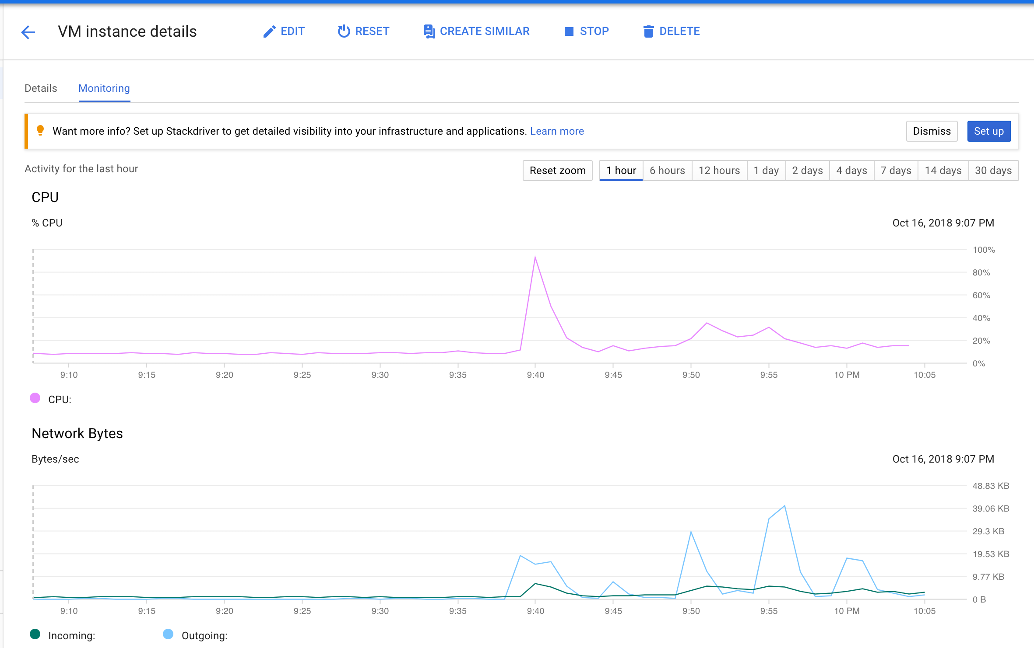Click the CPU peak at 9:40
The width and height of the screenshot is (1034, 648).
[x=535, y=257]
